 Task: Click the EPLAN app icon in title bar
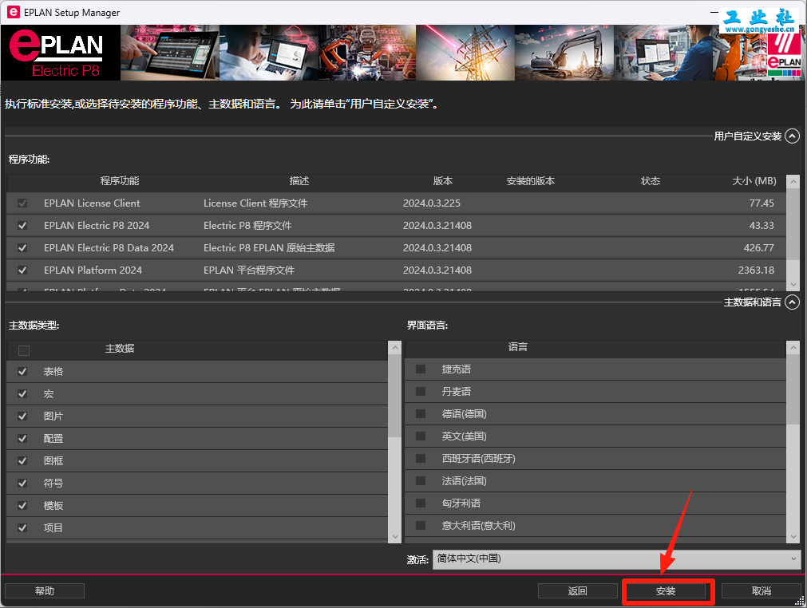coord(14,12)
